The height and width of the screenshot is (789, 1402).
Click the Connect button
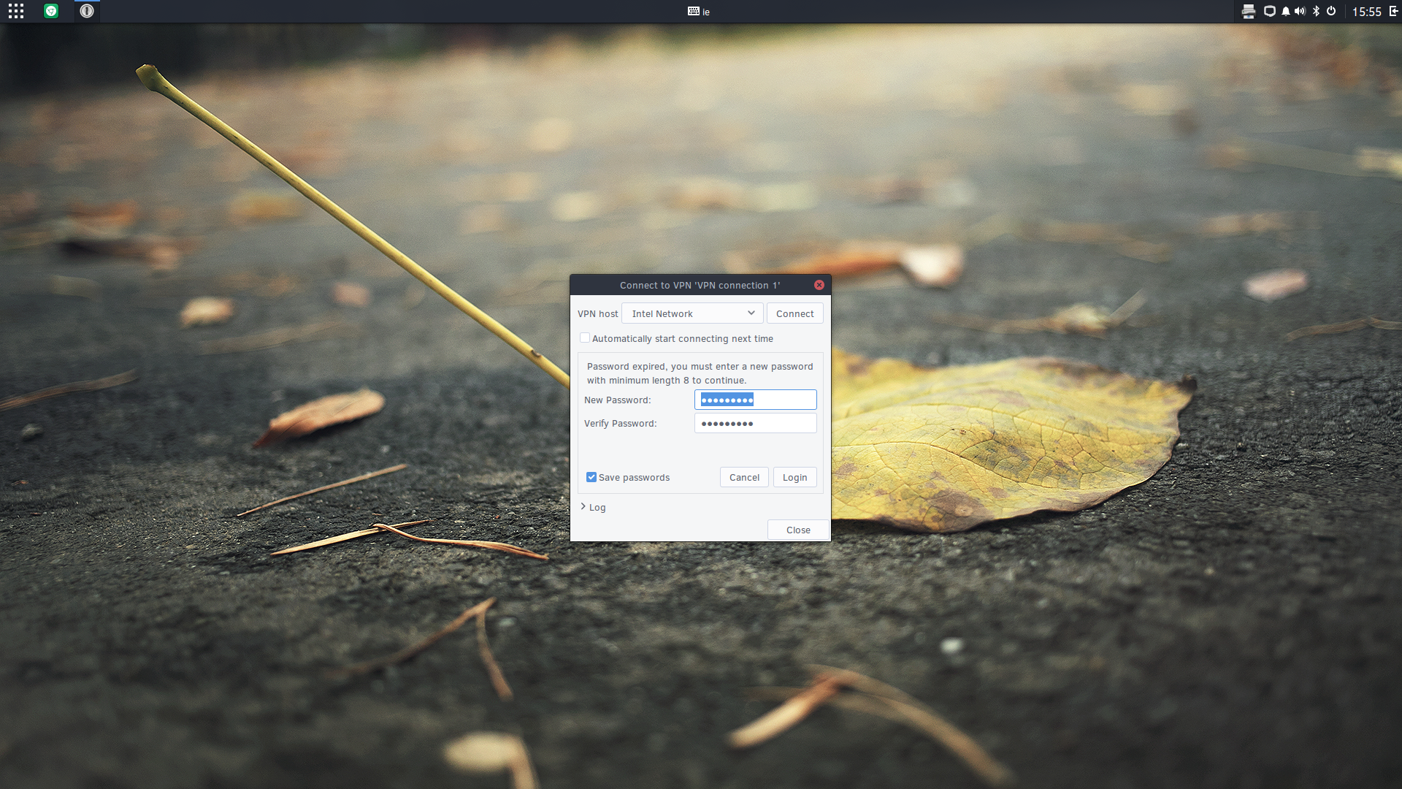(794, 313)
